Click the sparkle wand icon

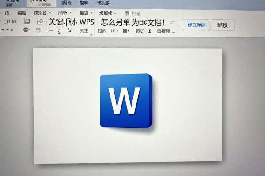pos(69,30)
